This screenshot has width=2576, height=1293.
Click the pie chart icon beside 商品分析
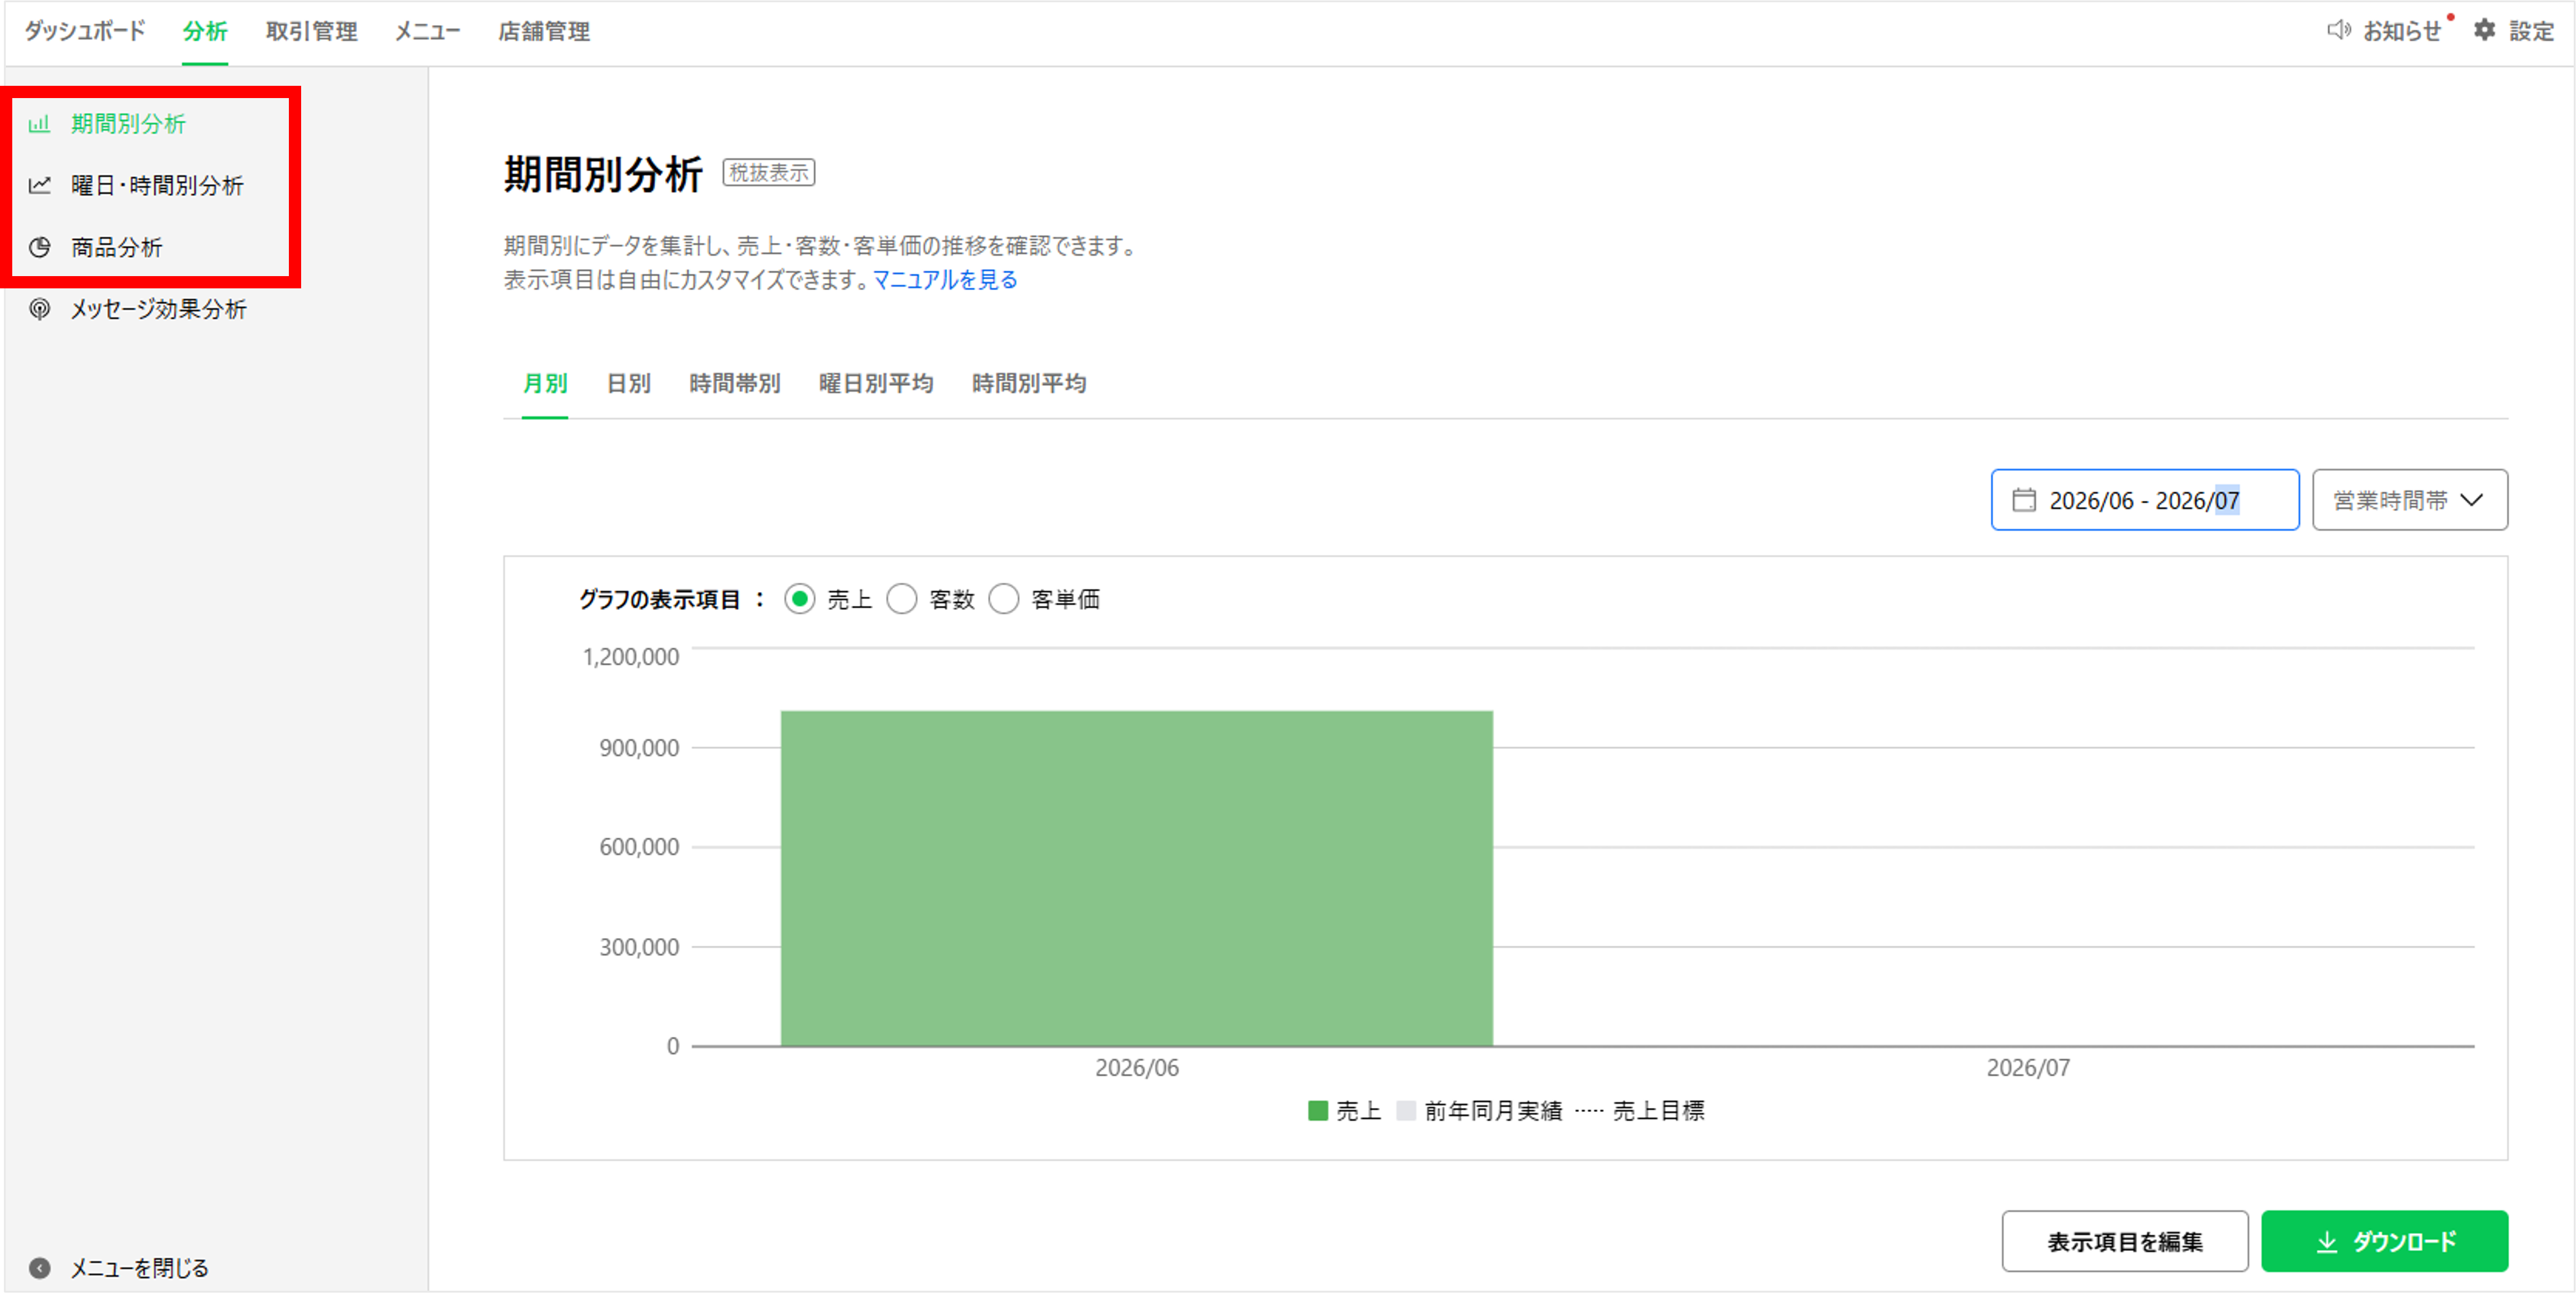tap(39, 247)
